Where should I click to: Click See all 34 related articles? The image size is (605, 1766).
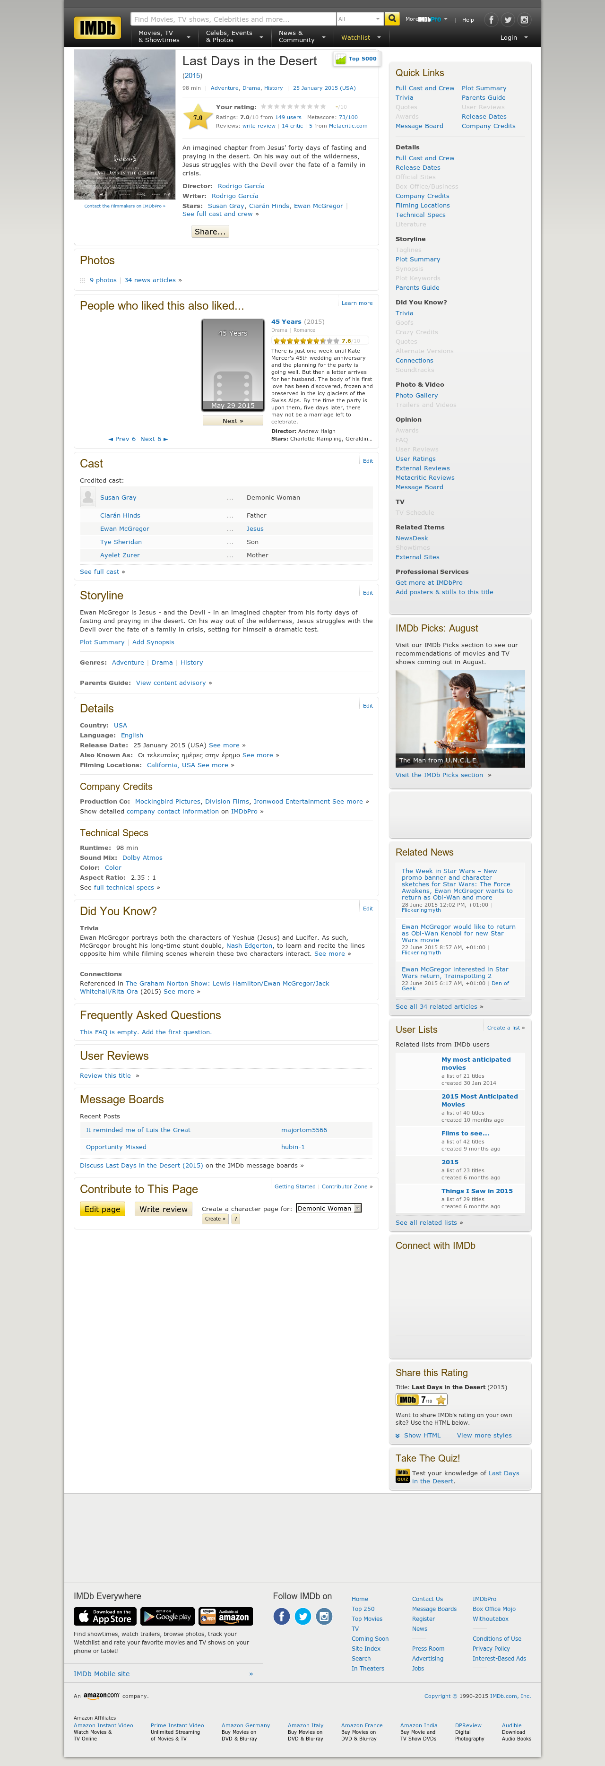click(436, 1006)
